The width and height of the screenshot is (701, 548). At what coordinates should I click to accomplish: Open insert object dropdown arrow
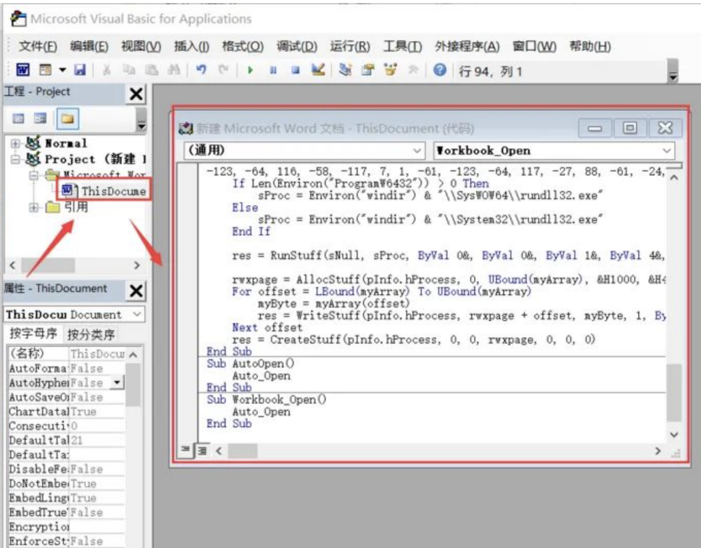click(x=62, y=70)
